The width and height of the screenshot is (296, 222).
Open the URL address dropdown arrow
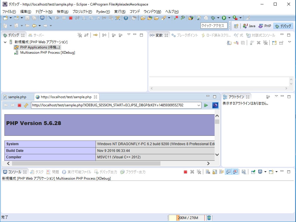coord(199,105)
